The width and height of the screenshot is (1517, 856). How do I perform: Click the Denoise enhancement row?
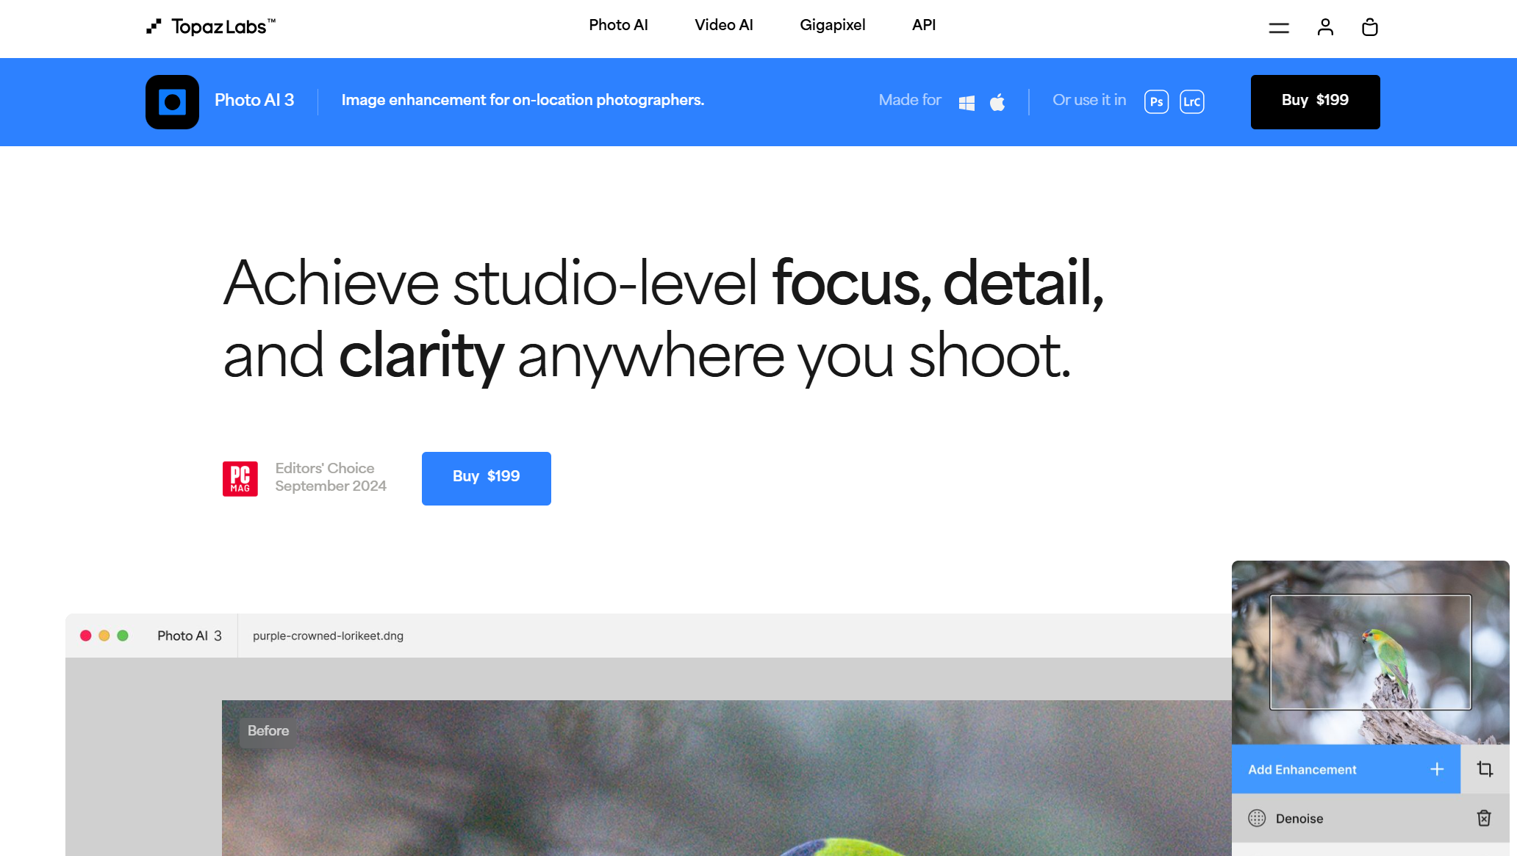point(1370,819)
